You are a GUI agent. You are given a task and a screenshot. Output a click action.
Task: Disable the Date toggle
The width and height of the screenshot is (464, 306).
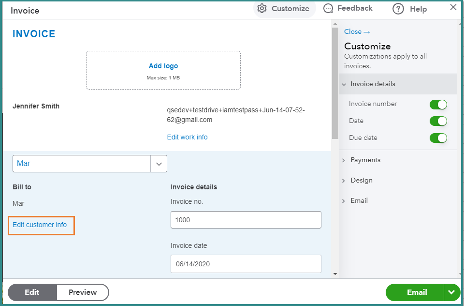[438, 121]
